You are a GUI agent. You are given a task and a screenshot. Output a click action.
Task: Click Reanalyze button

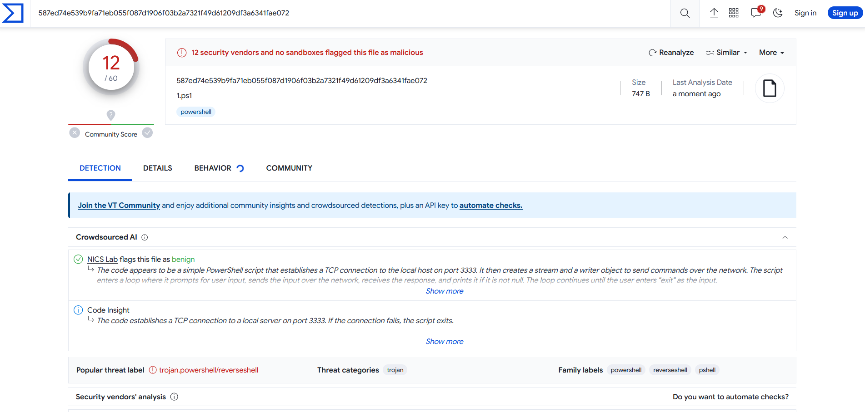671,53
